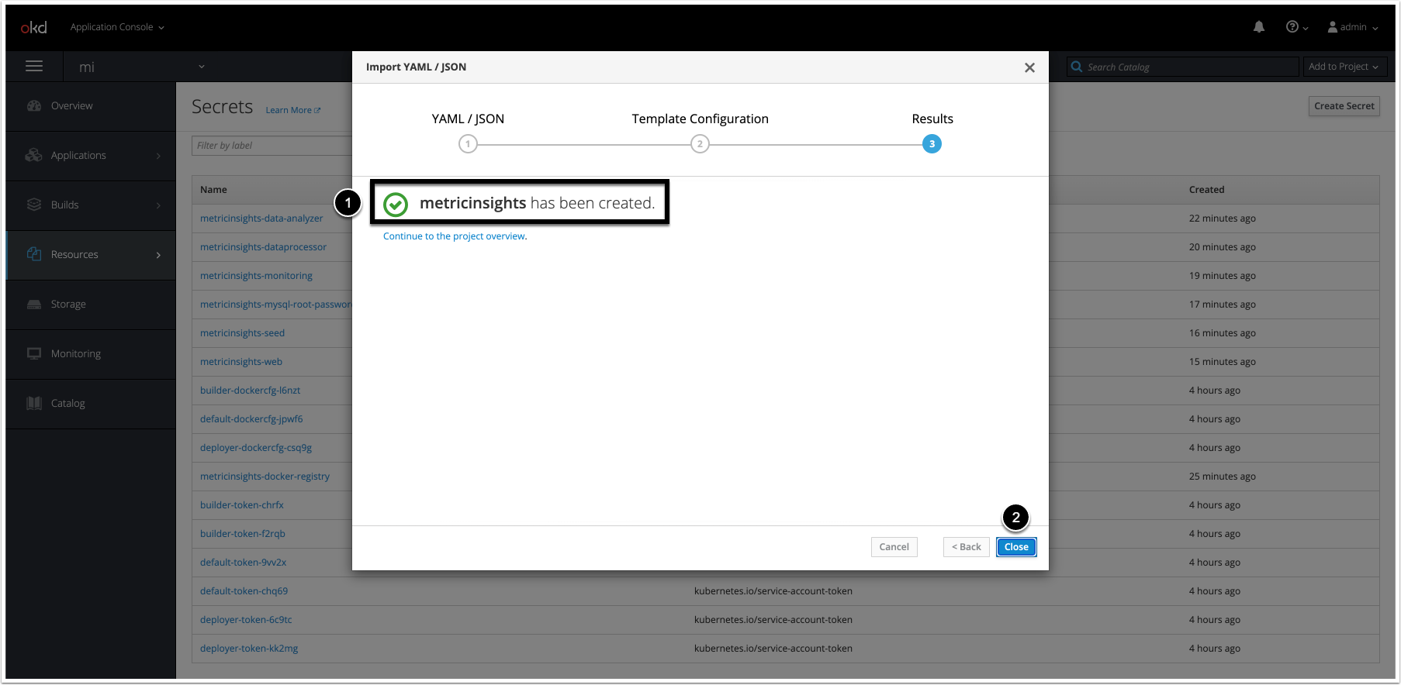The width and height of the screenshot is (1401, 685).
Task: Open the Learn More link
Action: coord(292,111)
